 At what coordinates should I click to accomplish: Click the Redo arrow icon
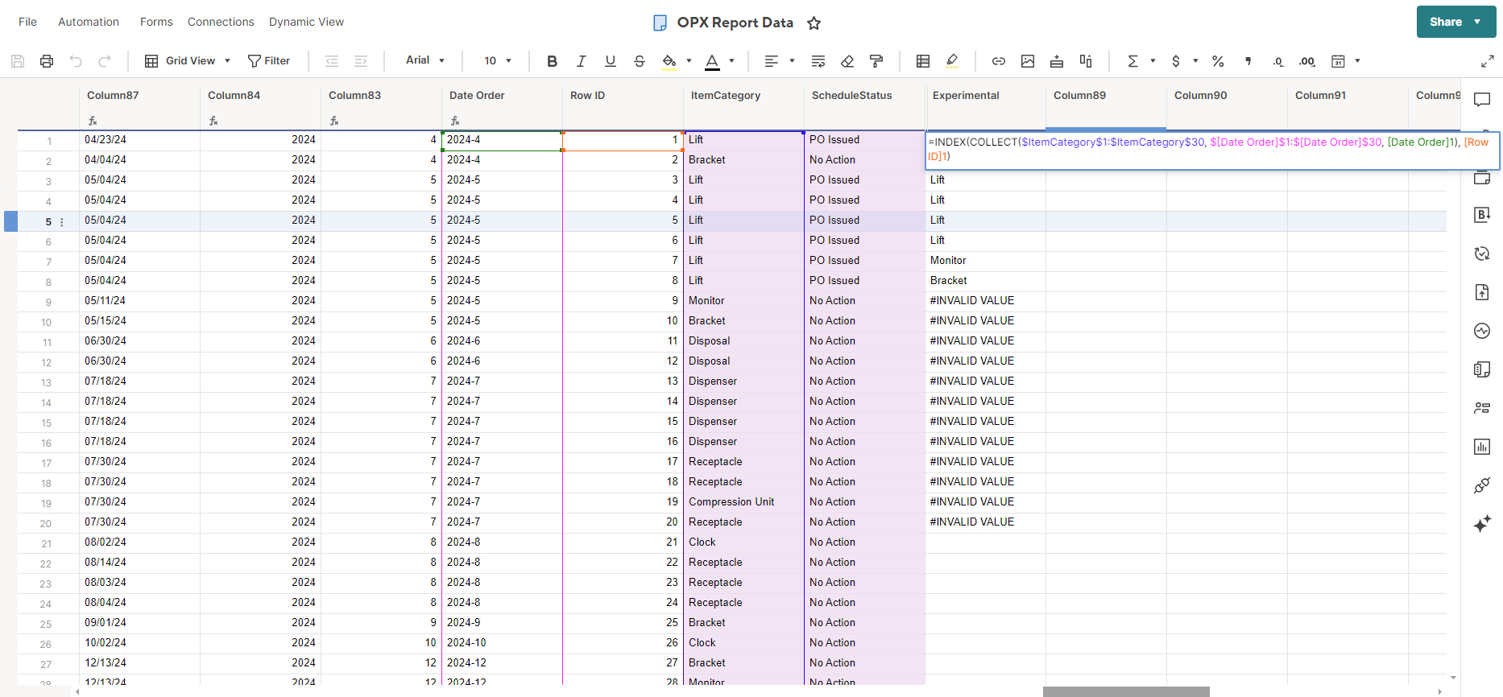point(105,61)
